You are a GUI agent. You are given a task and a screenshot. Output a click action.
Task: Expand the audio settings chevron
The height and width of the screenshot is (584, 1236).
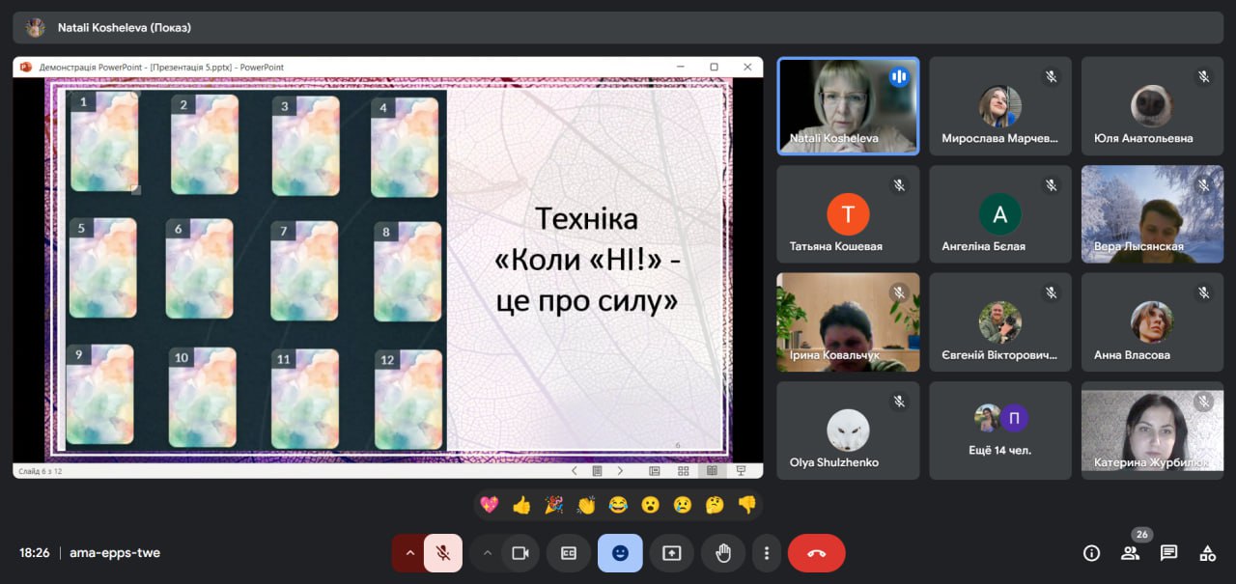click(409, 553)
